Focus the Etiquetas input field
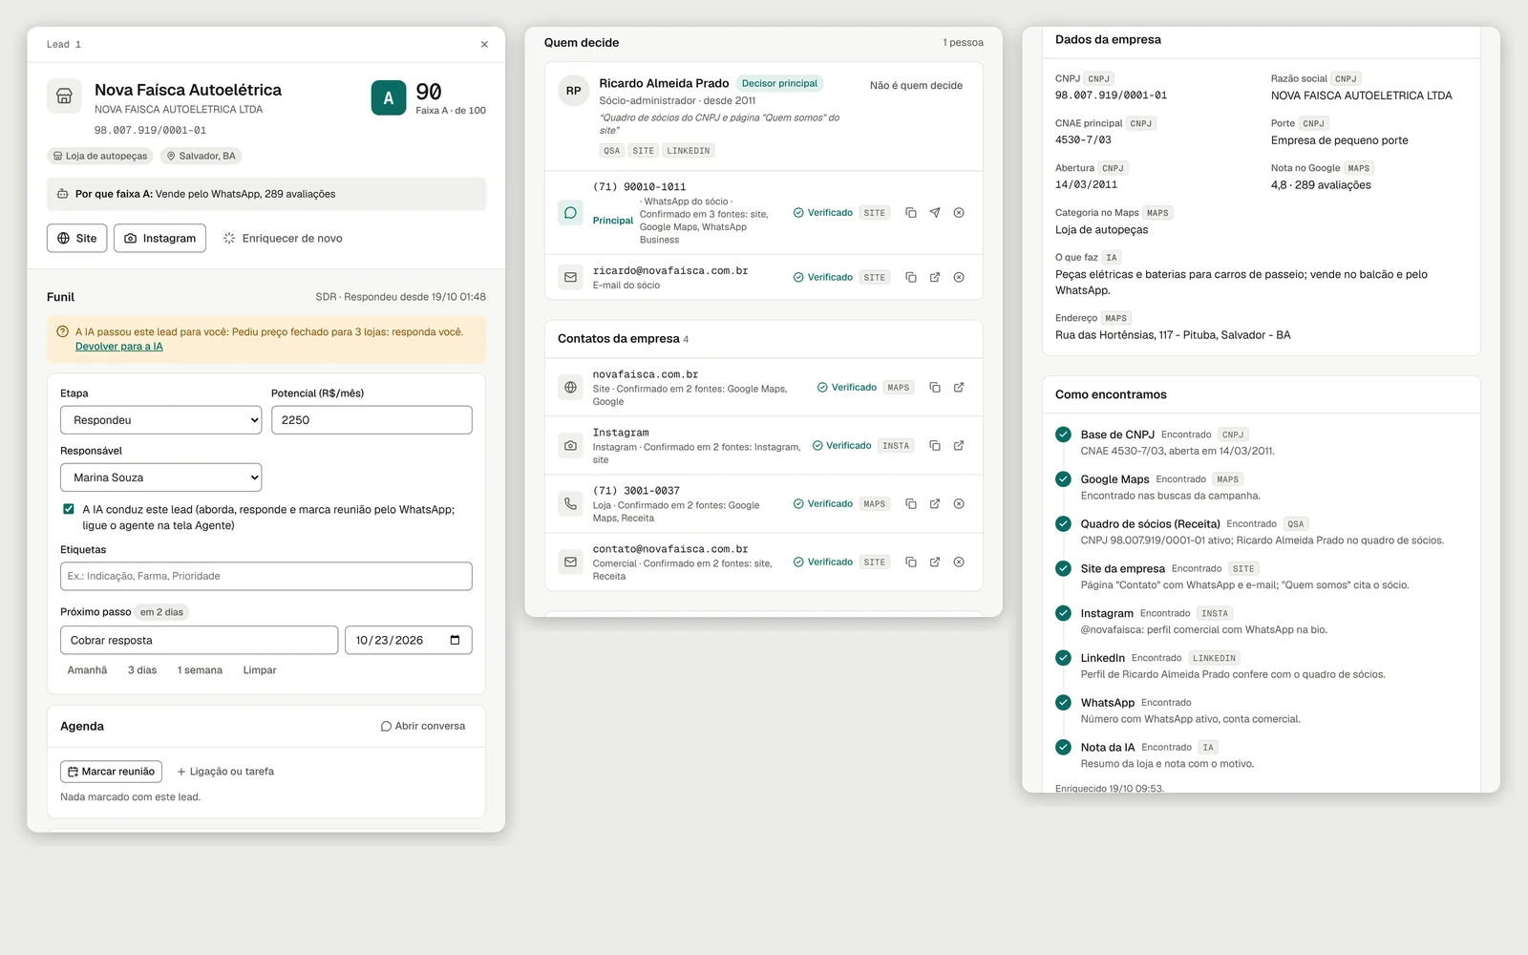This screenshot has width=1528, height=955. (265, 576)
